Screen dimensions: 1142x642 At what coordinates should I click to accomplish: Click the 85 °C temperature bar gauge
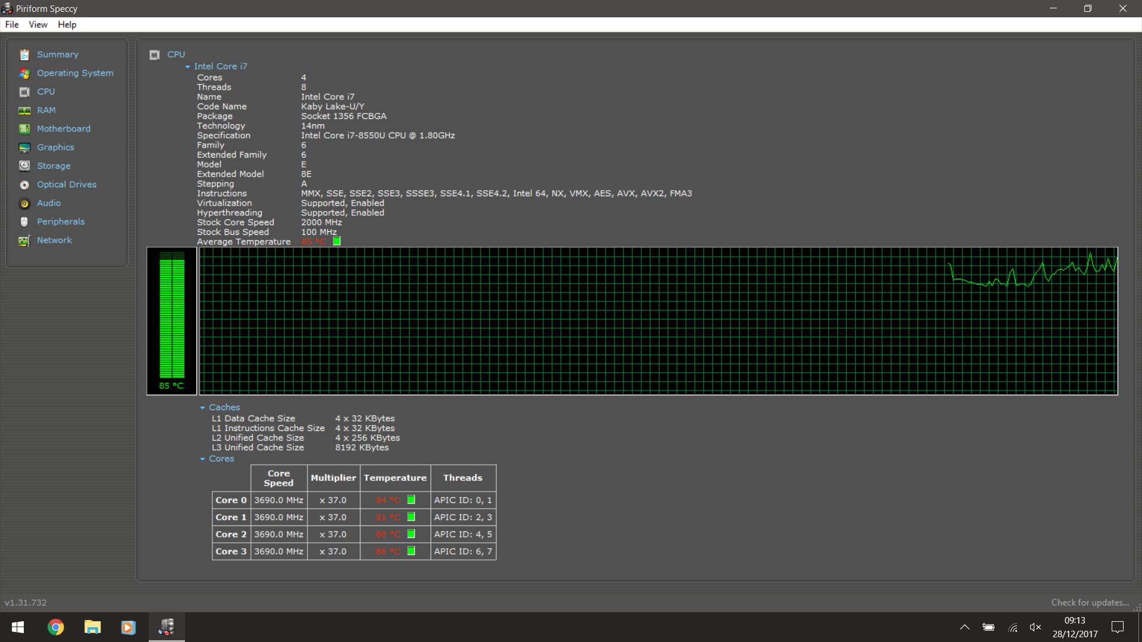(172, 321)
